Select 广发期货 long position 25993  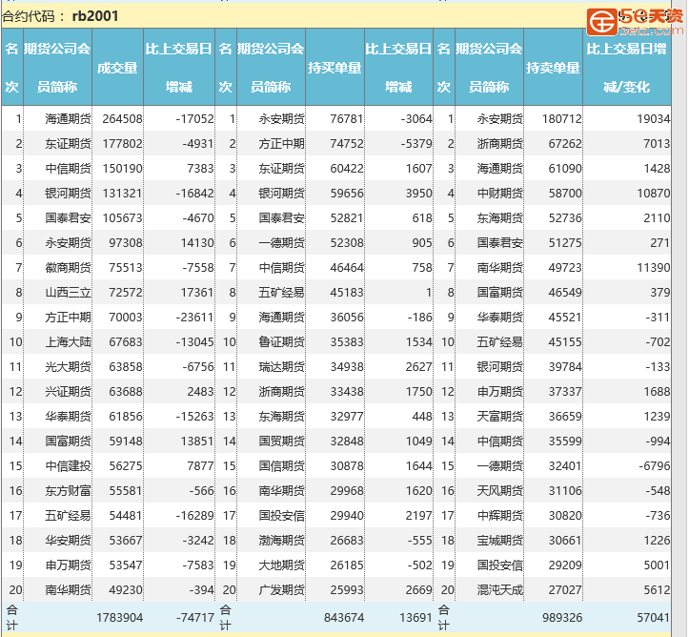click(x=347, y=590)
